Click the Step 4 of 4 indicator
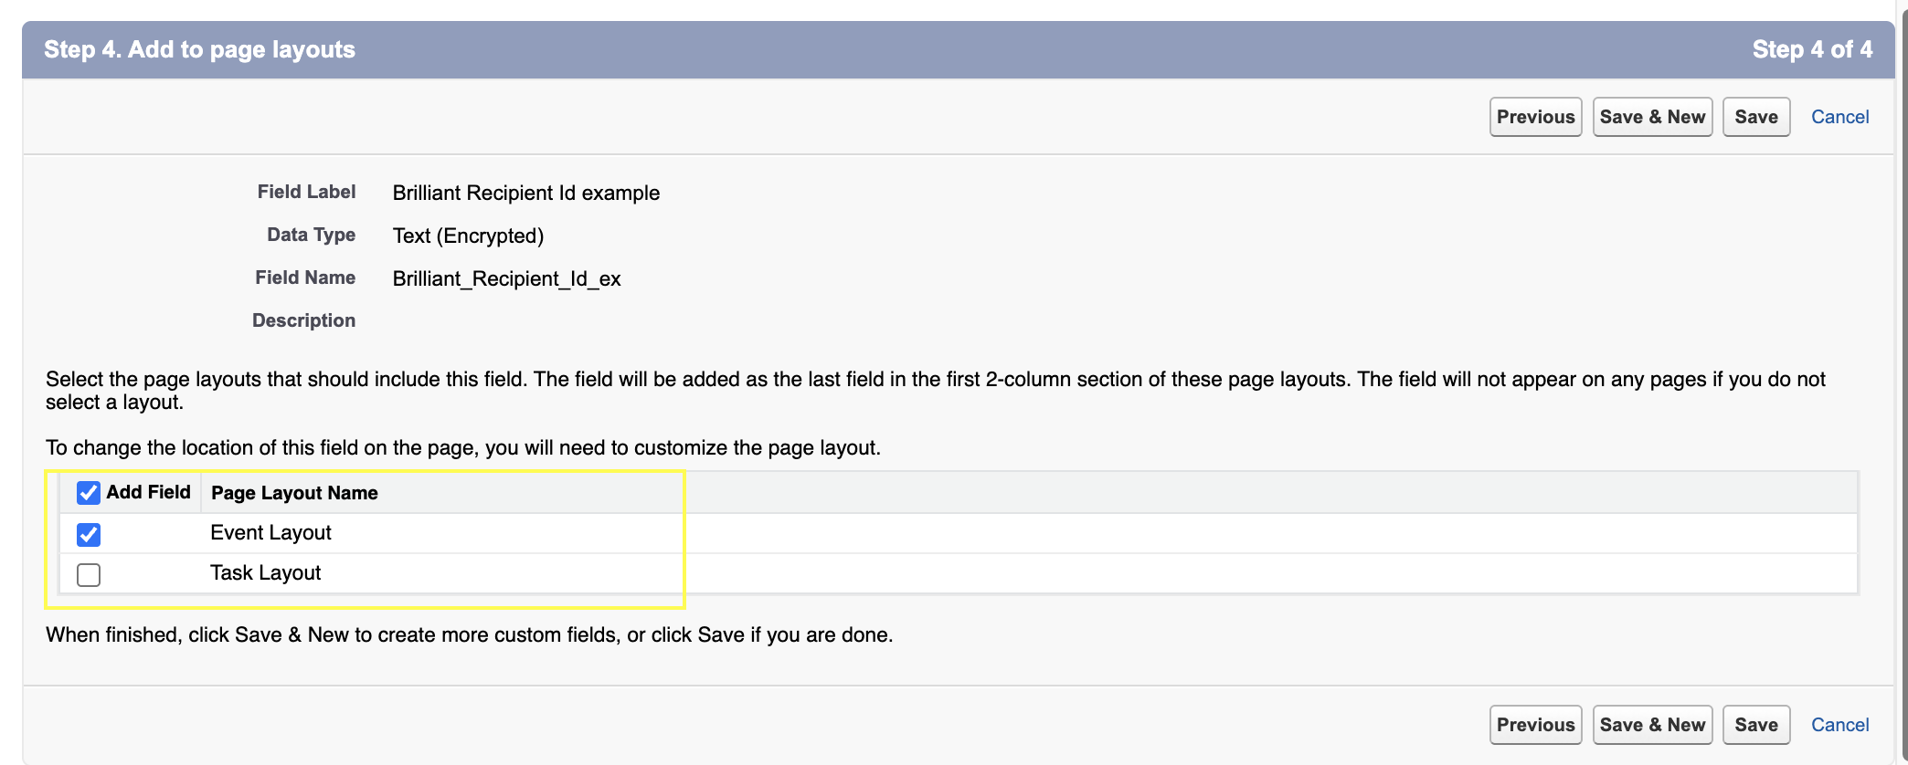 coord(1812,49)
